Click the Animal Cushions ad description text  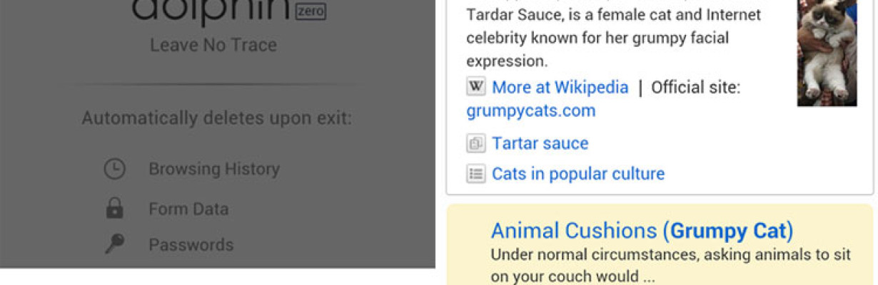tap(671, 264)
